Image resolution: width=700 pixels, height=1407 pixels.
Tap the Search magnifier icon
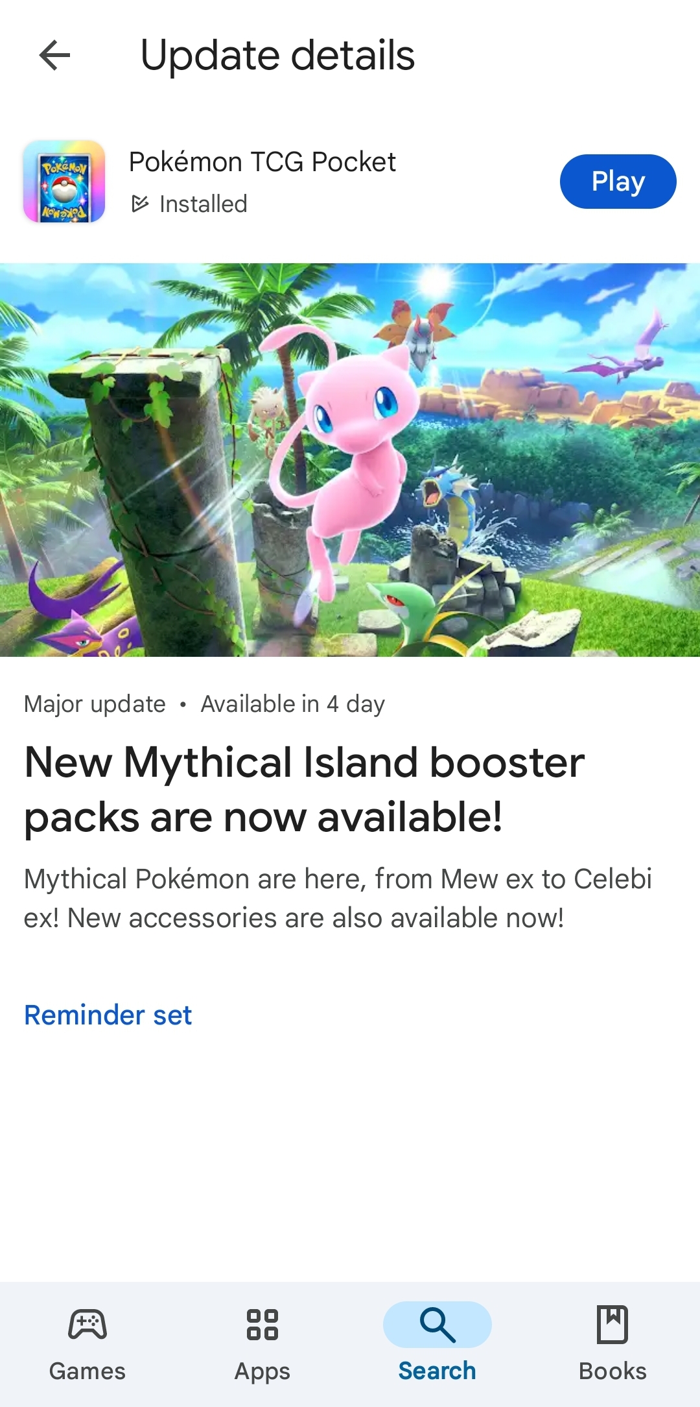437,1324
